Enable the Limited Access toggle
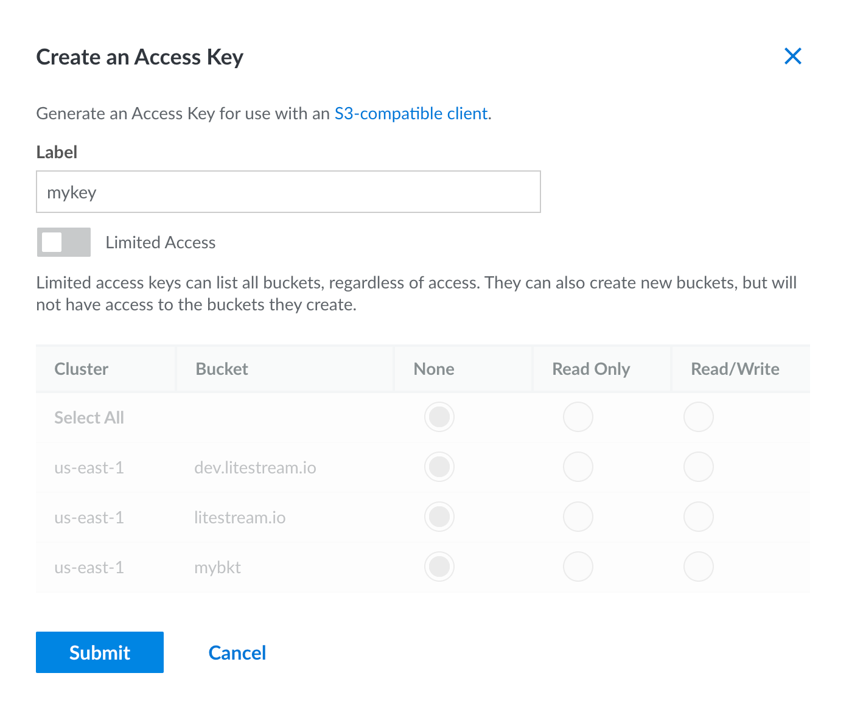Screen dimensions: 849x715 [x=63, y=242]
